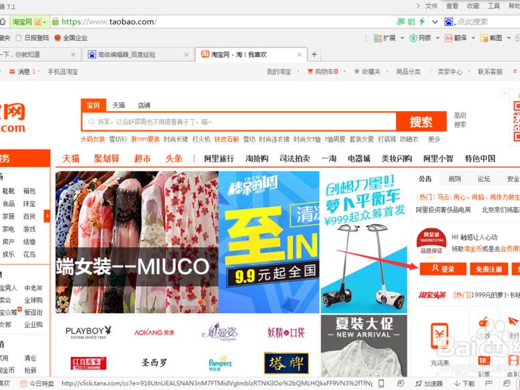Click the search magnifier icon in Taobao search box
Viewport: 520px width, 390px height.
click(92, 122)
